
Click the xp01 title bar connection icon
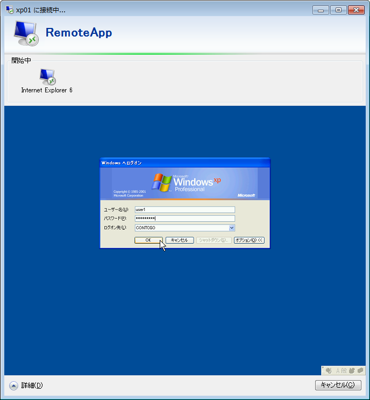[10, 10]
